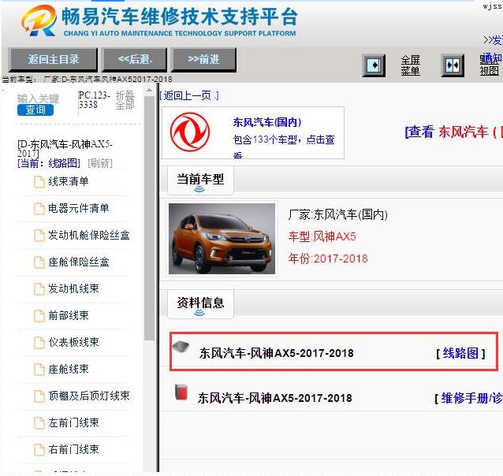Click the 东风汽车-风神AX5-2017-2018 线路图 row title
Image resolution: width=503 pixels, height=476 pixels.
pos(276,353)
